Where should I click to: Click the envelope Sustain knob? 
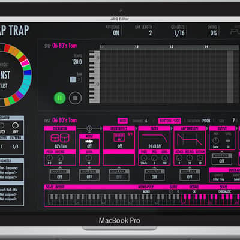point(200,158)
